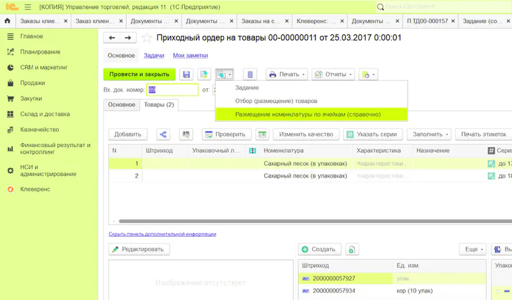Expand the Печать dropdown
The image size is (512, 300).
point(287,74)
